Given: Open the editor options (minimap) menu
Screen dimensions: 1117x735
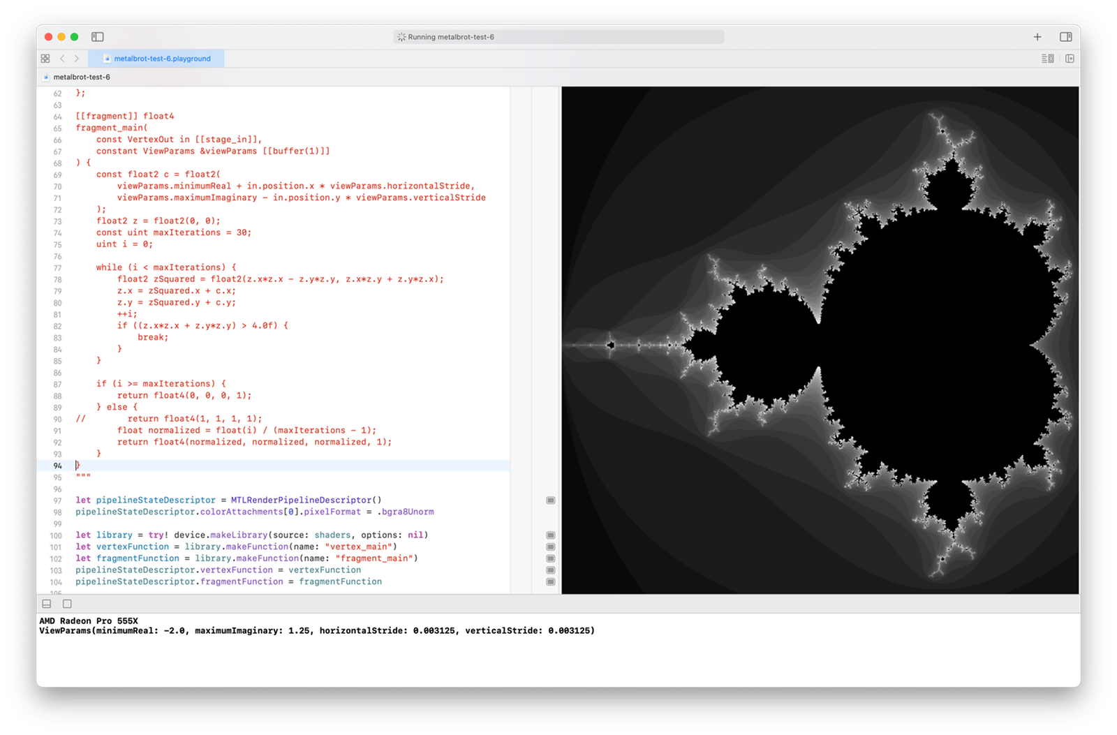Looking at the screenshot, I should click(x=1048, y=59).
